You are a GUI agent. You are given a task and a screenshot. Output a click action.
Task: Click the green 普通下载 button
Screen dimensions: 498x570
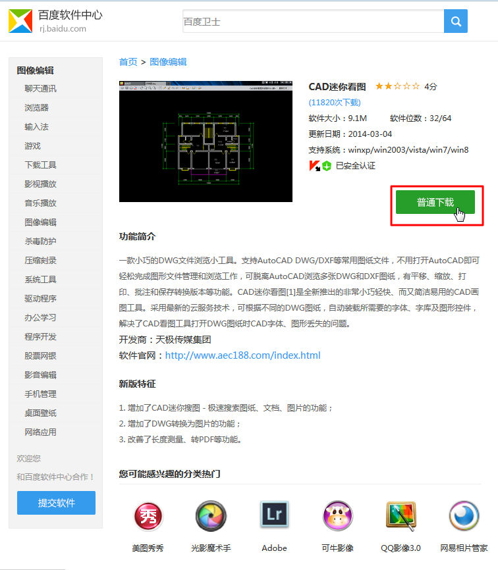tap(435, 202)
